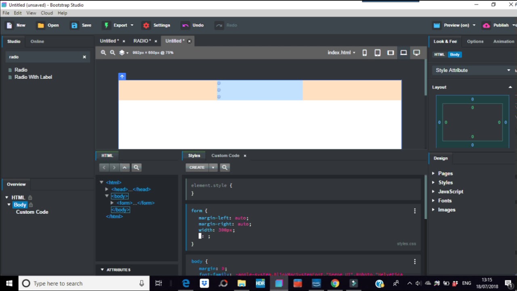The image size is (517, 291).
Task: Go forward in HTML panel navigation
Action: [114, 167]
